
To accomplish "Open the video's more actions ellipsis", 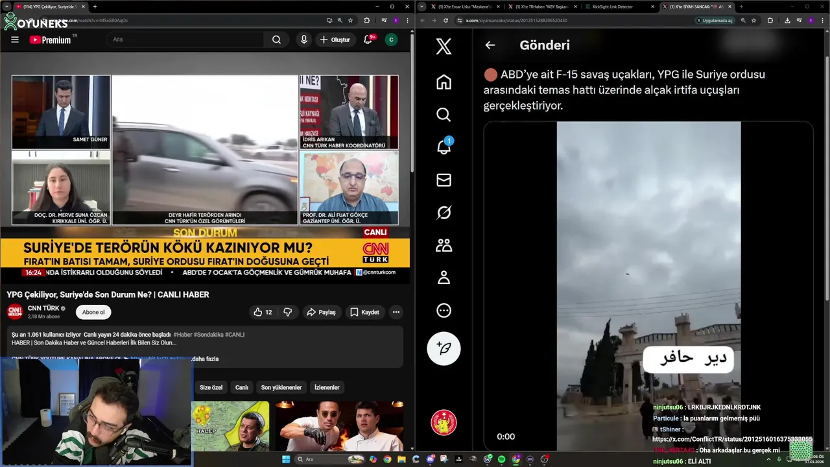I will point(396,312).
